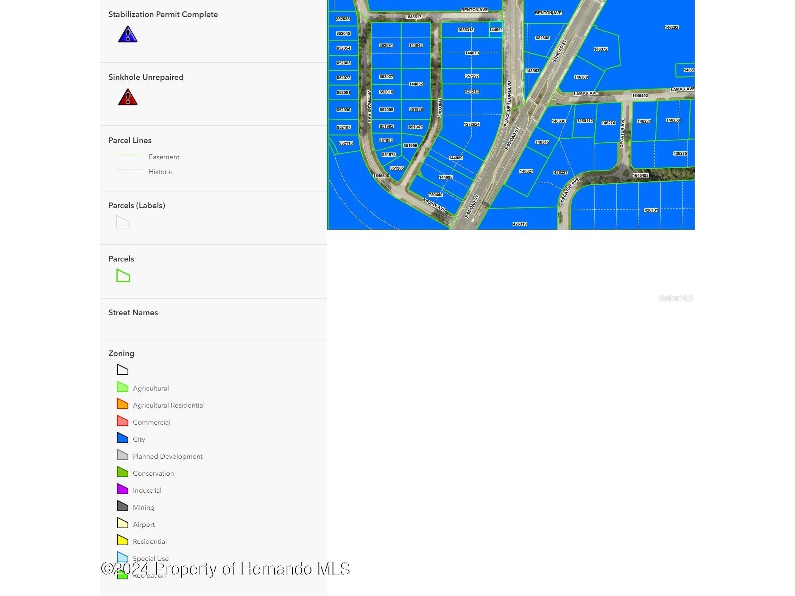This screenshot has width=795, height=596.
Task: Click the Special Use light blue symbol
Action: [123, 557]
